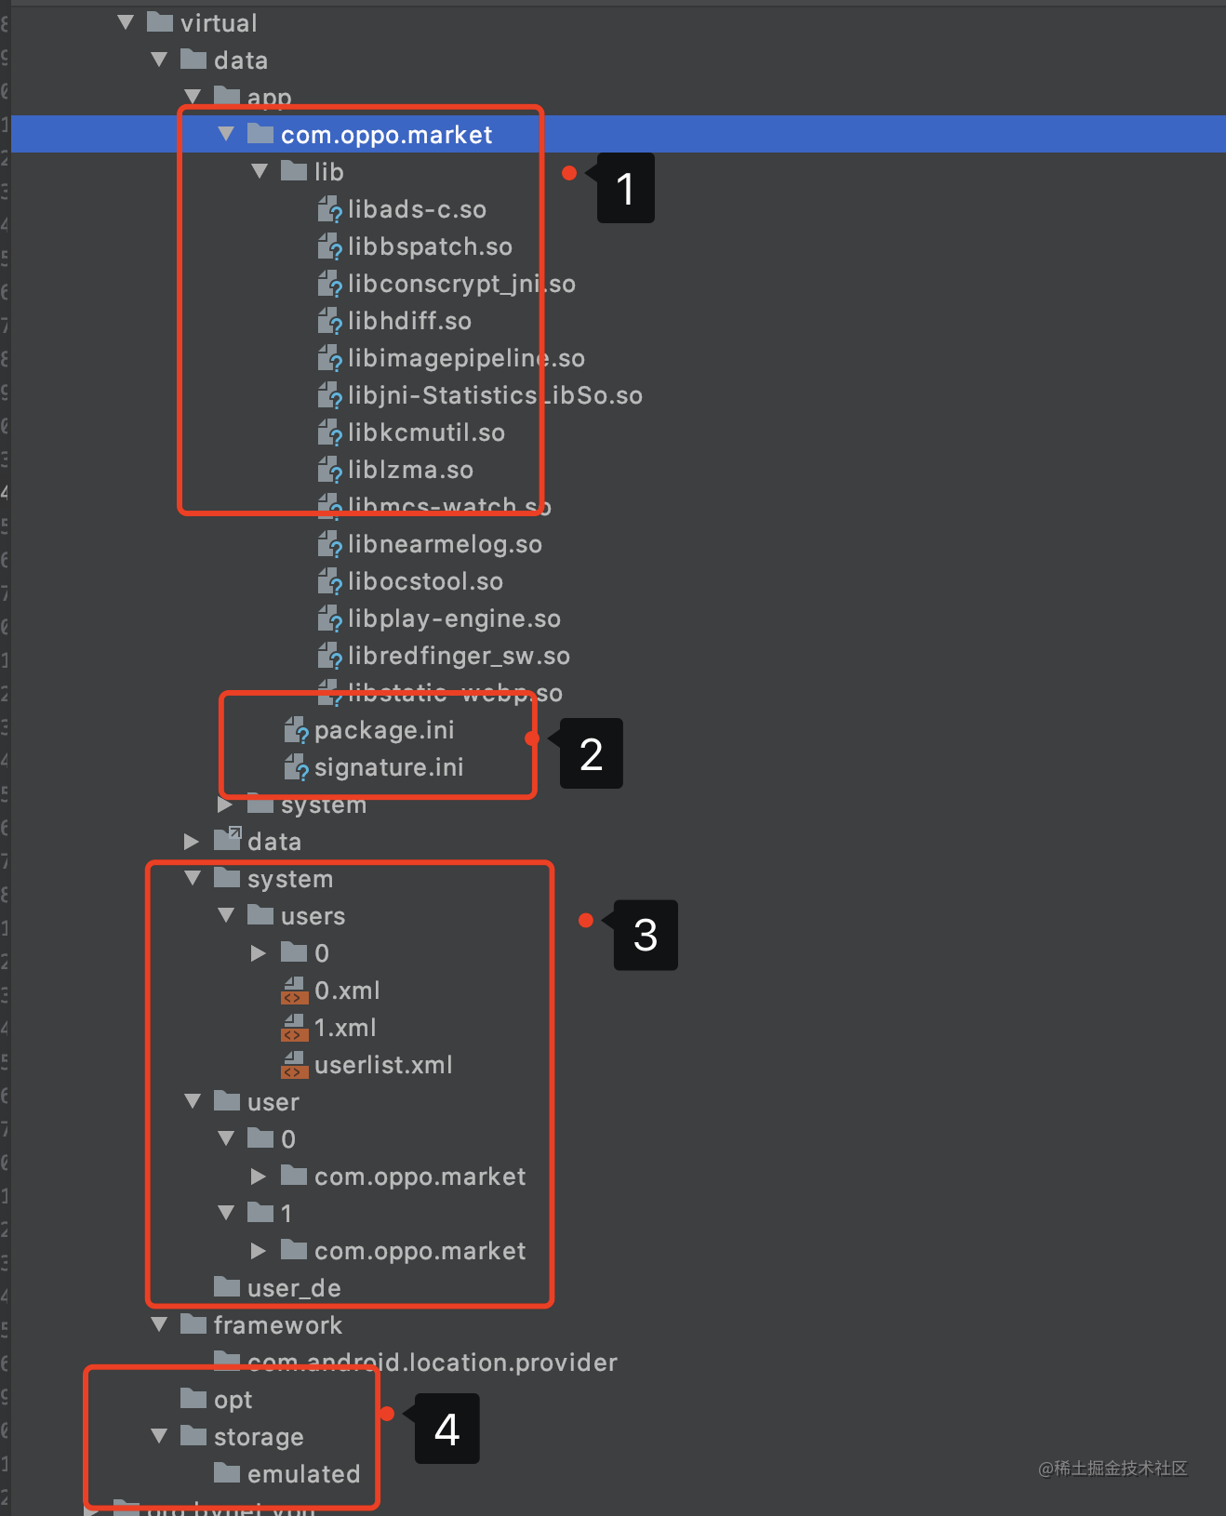Select the libredfinger_sw.so file name
The width and height of the screenshot is (1226, 1516).
pos(459,656)
